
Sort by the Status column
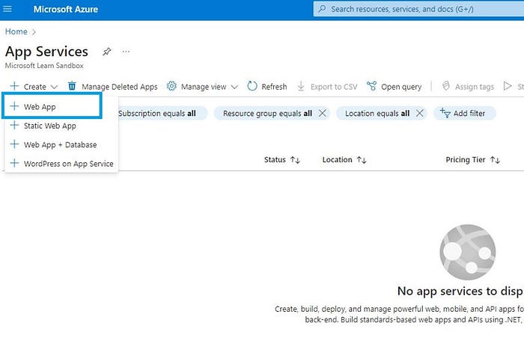[275, 160]
